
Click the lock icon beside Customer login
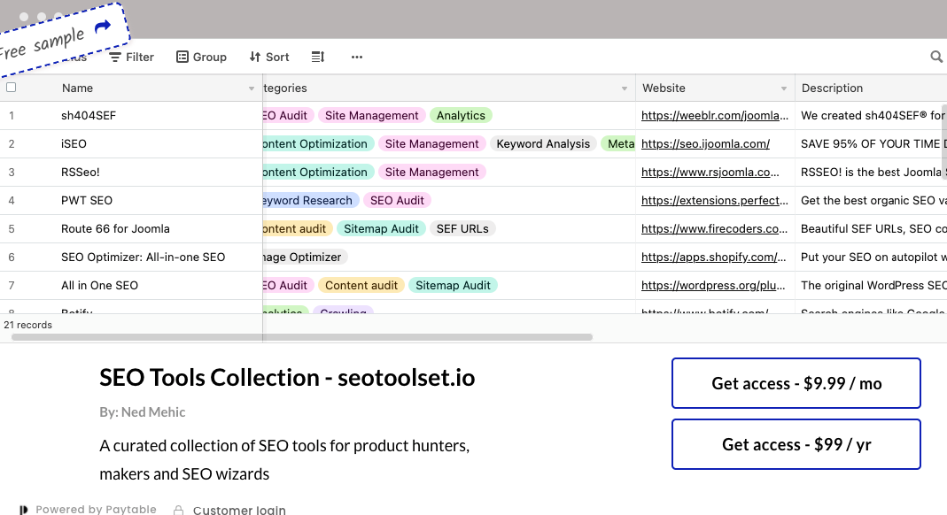(179, 510)
